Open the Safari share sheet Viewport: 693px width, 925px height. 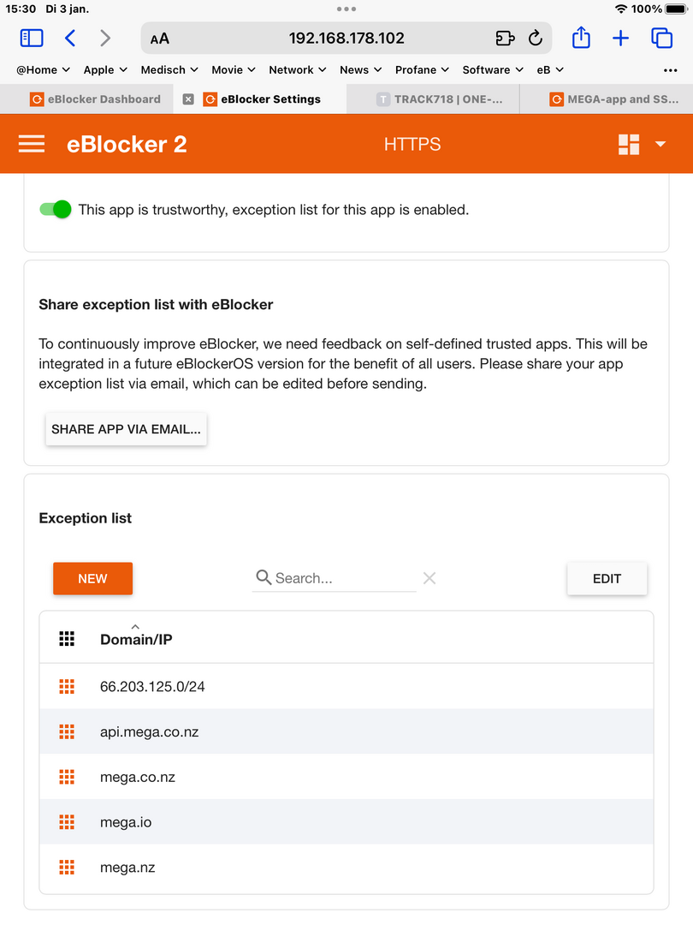tap(581, 38)
